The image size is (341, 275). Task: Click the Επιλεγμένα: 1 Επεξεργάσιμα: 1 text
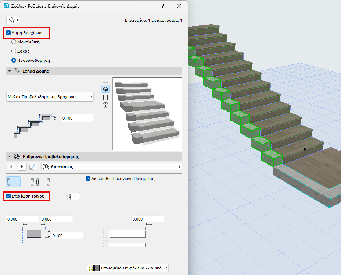coord(153,20)
